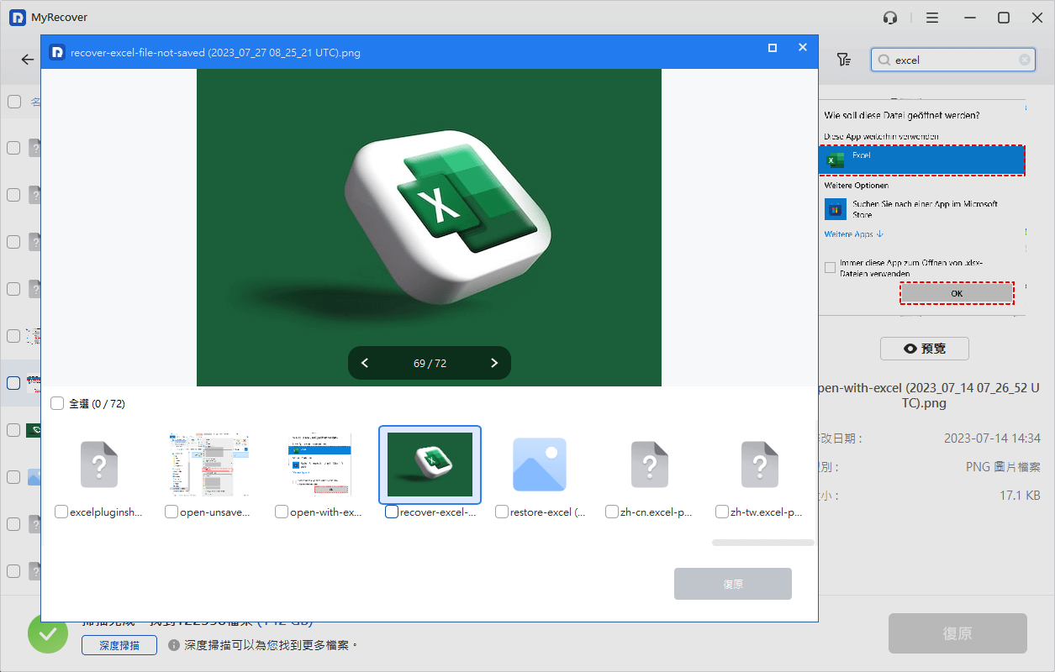Image resolution: width=1055 pixels, height=672 pixels.
Task: Select the open-unsave... thumbnail
Action: coord(208,465)
